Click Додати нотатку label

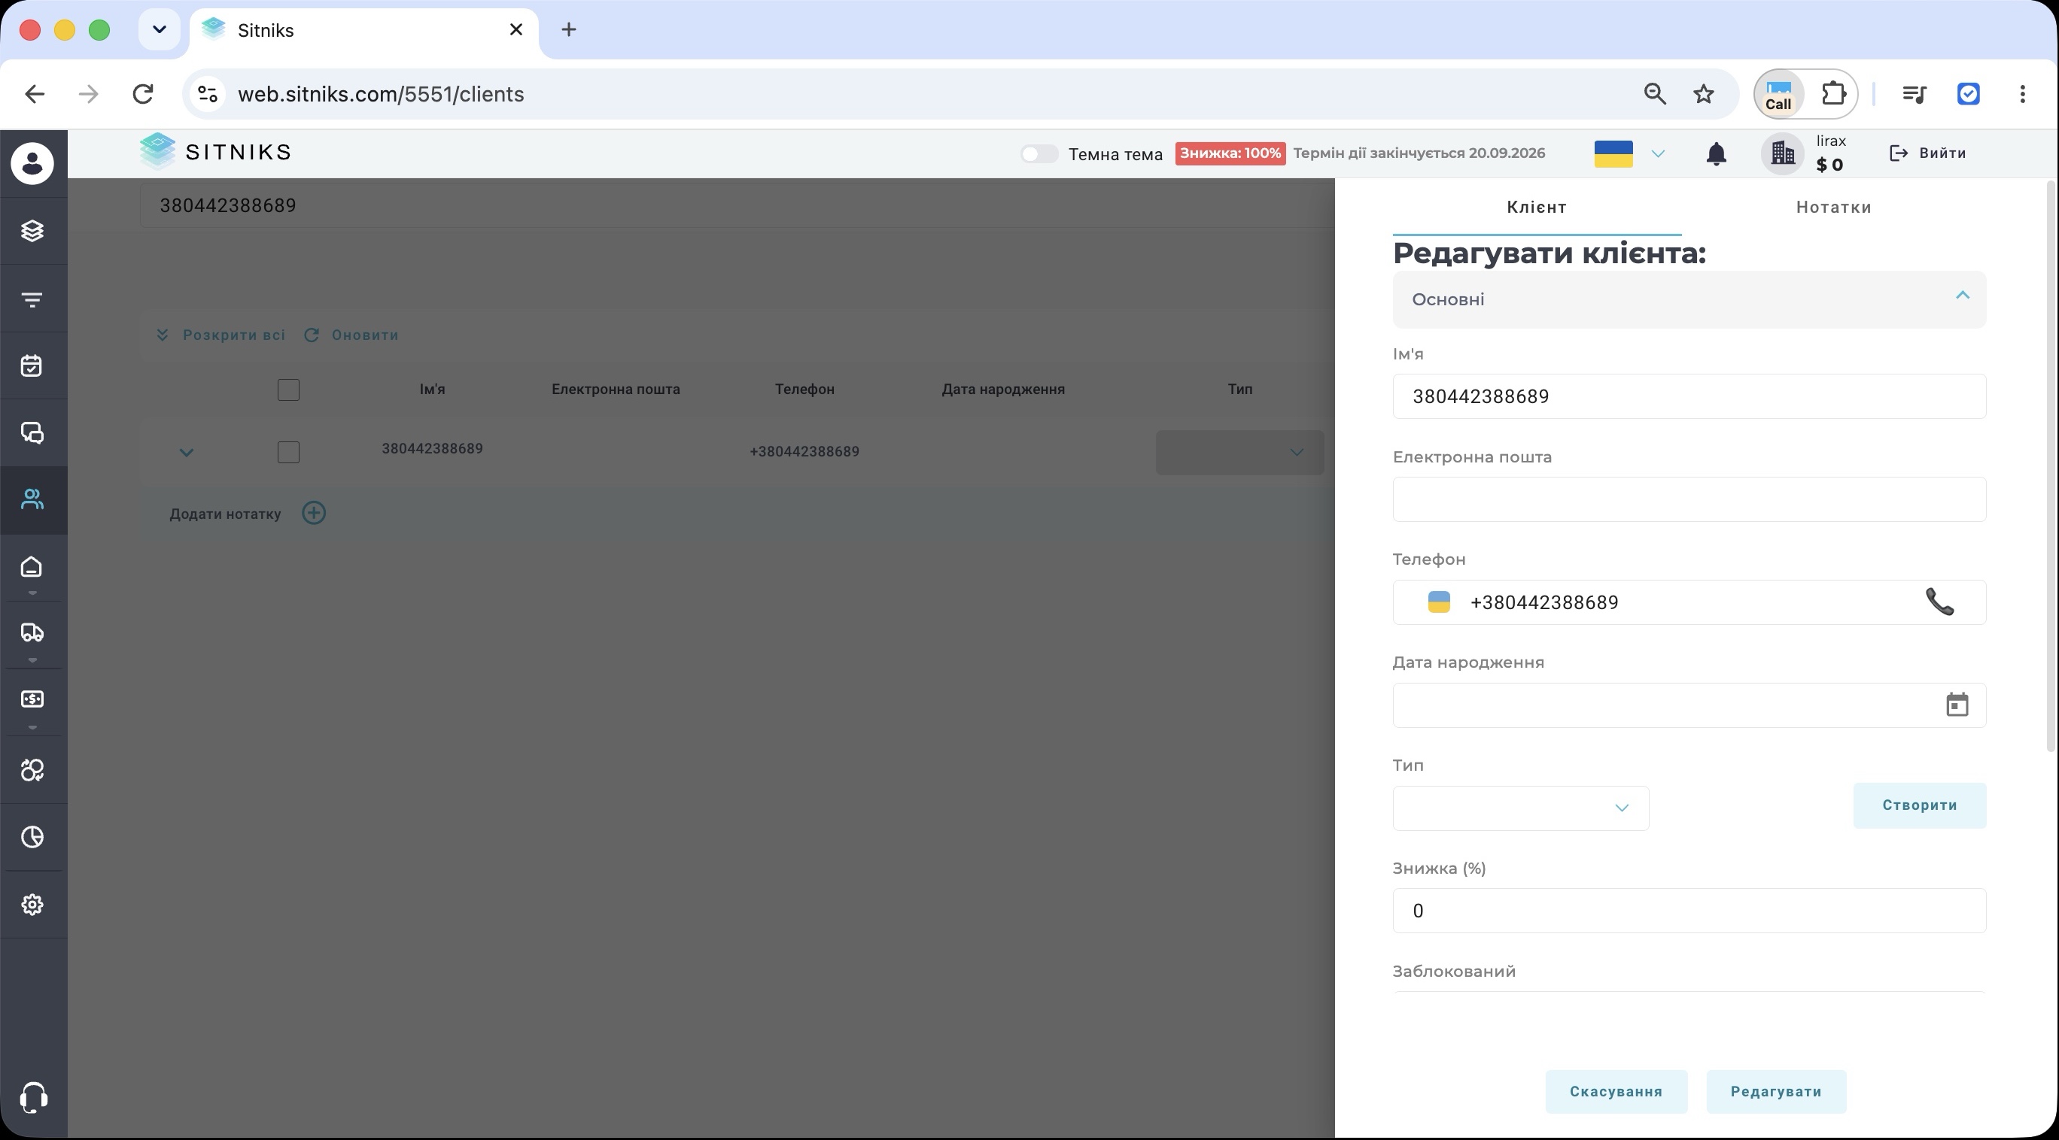(x=226, y=514)
